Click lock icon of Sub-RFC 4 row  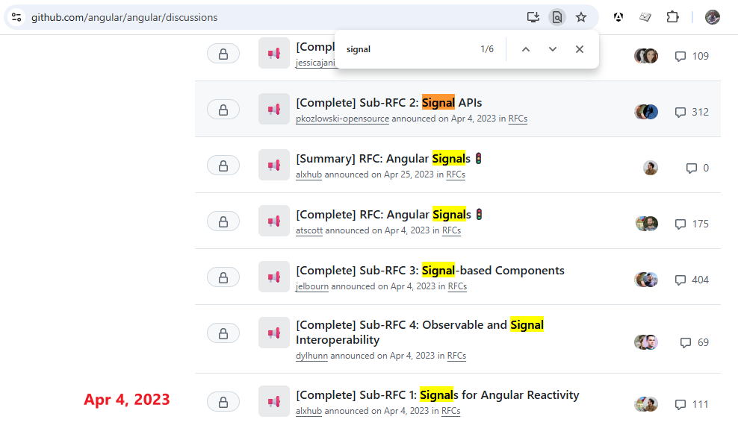point(223,333)
